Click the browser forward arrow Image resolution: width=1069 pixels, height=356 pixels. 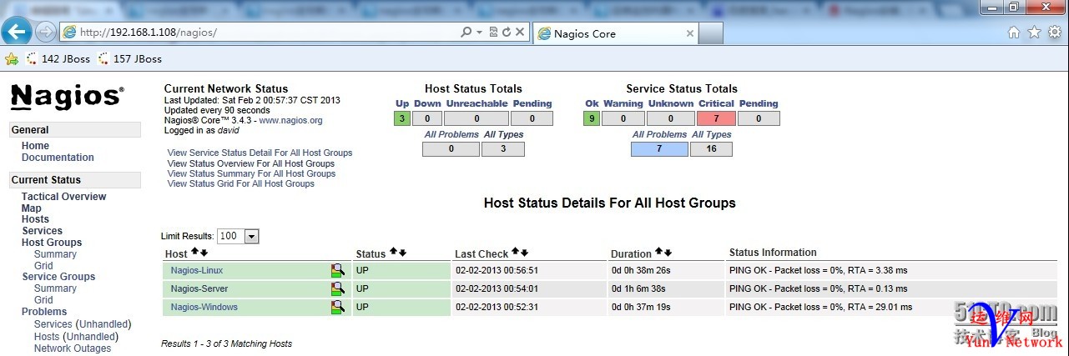pyautogui.click(x=45, y=32)
